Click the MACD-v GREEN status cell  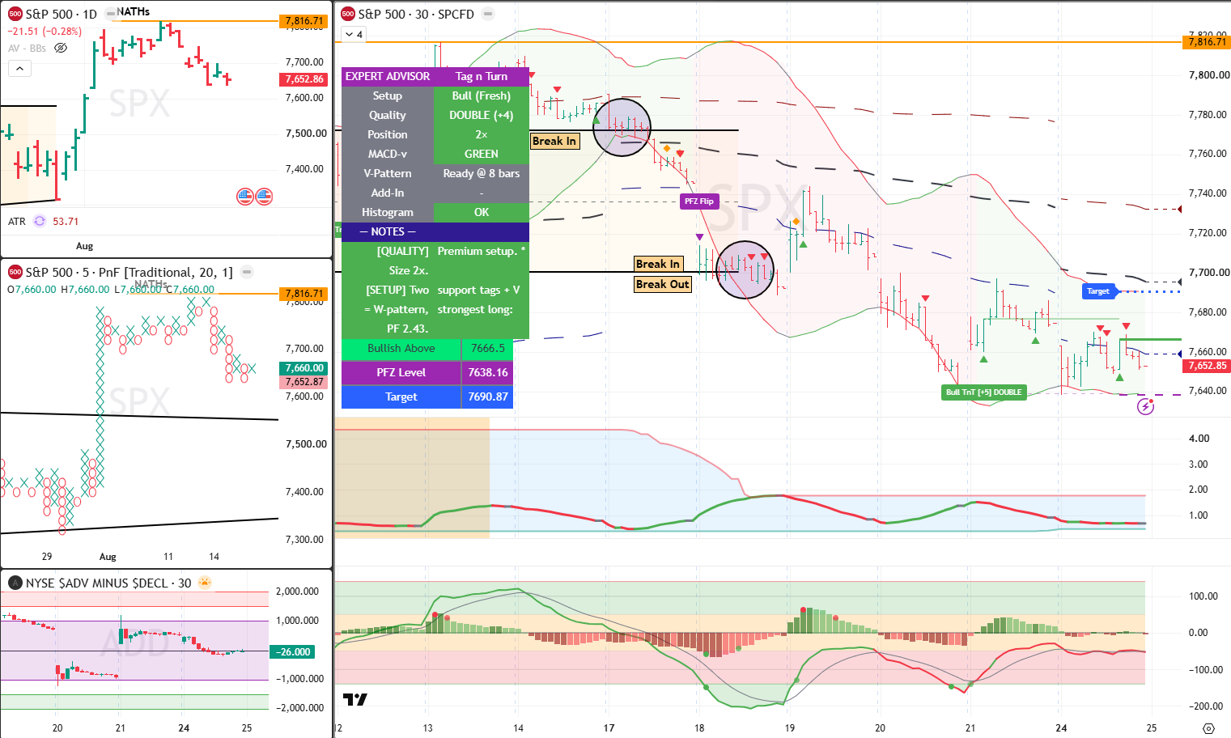click(482, 154)
